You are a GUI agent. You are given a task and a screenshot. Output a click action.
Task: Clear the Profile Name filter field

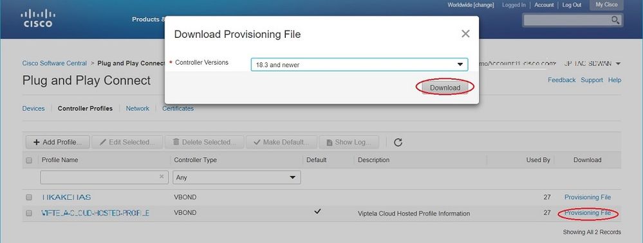click(162, 176)
